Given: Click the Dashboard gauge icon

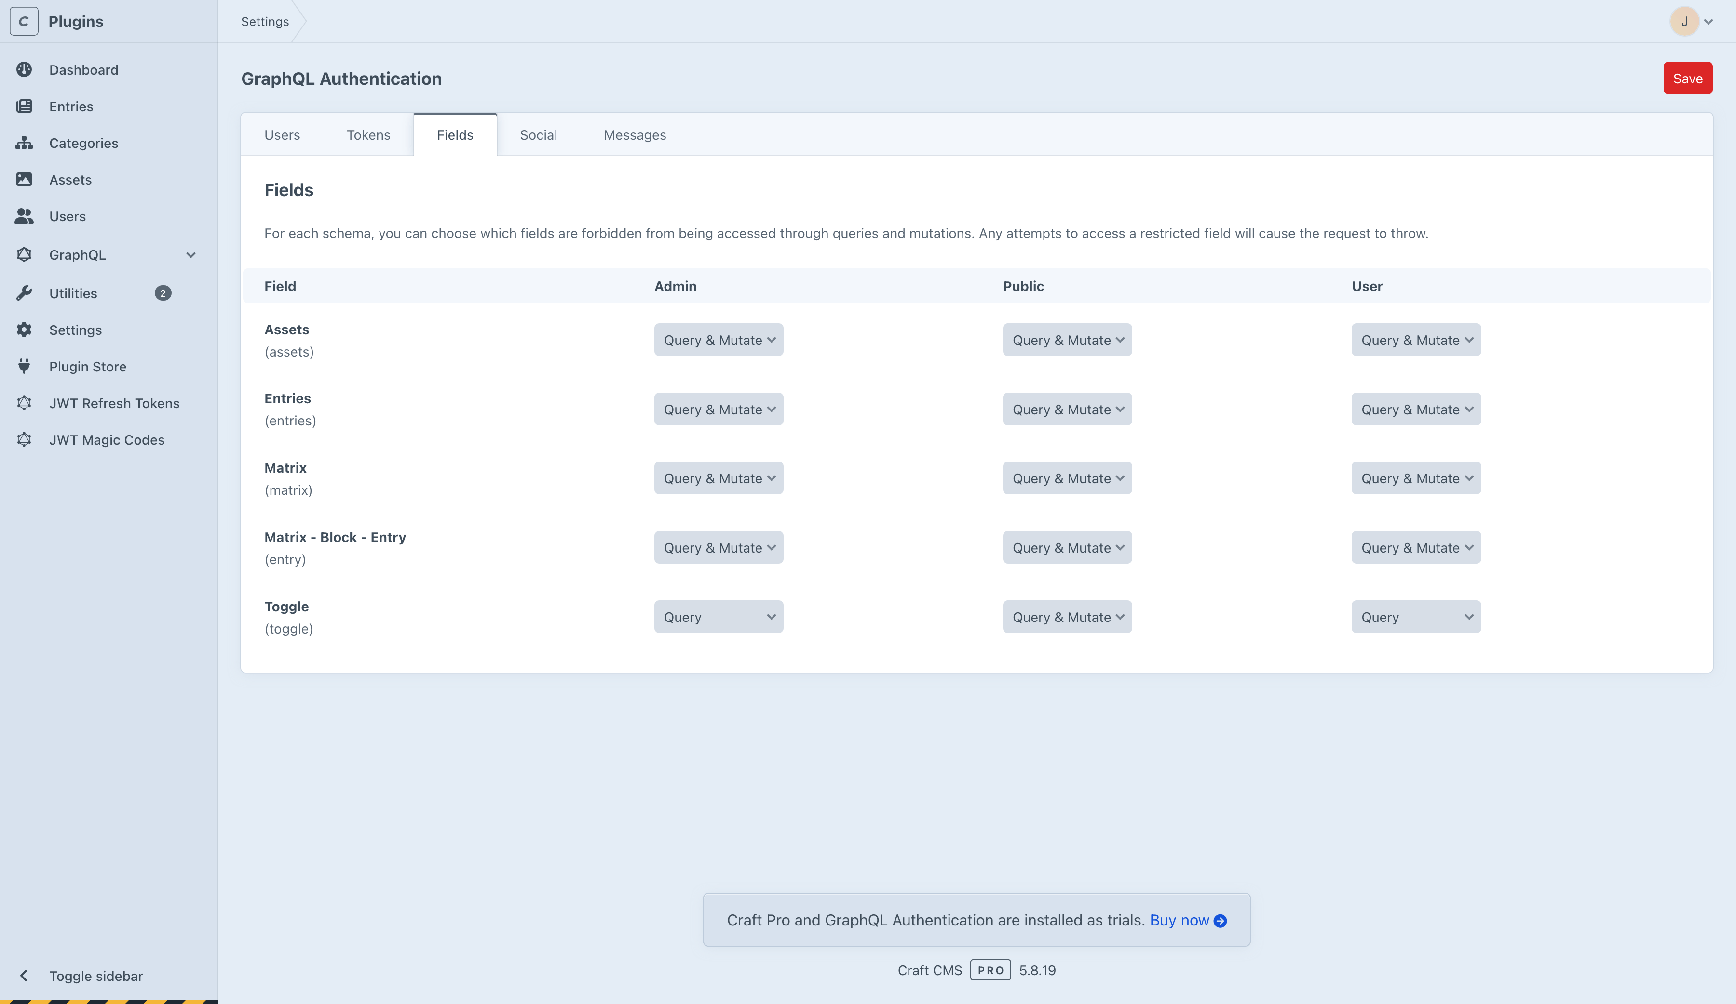Looking at the screenshot, I should [24, 69].
